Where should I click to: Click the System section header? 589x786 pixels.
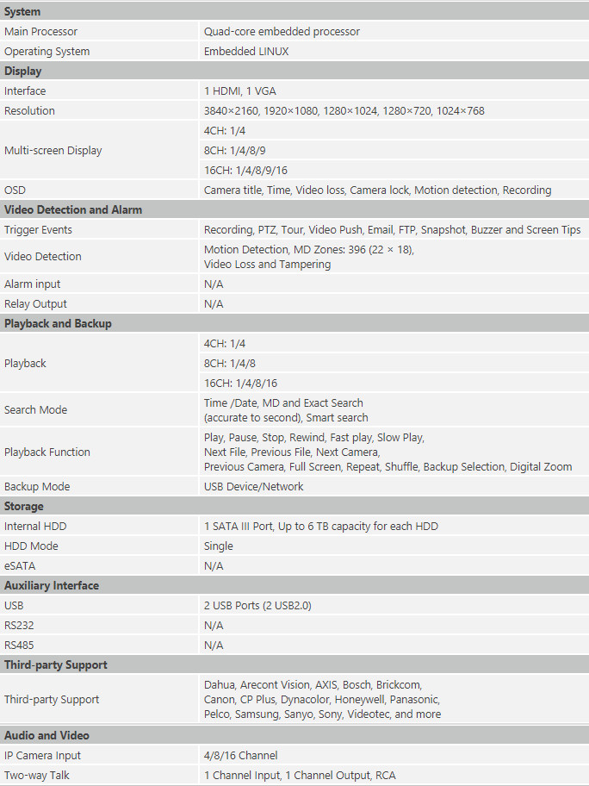(294, 11)
